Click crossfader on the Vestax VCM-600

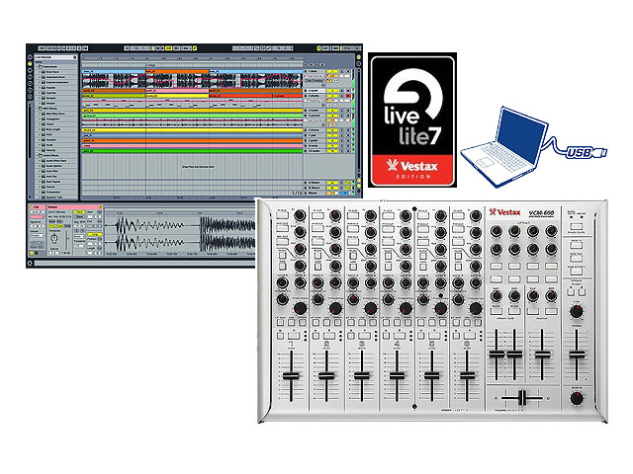pyautogui.click(x=522, y=398)
